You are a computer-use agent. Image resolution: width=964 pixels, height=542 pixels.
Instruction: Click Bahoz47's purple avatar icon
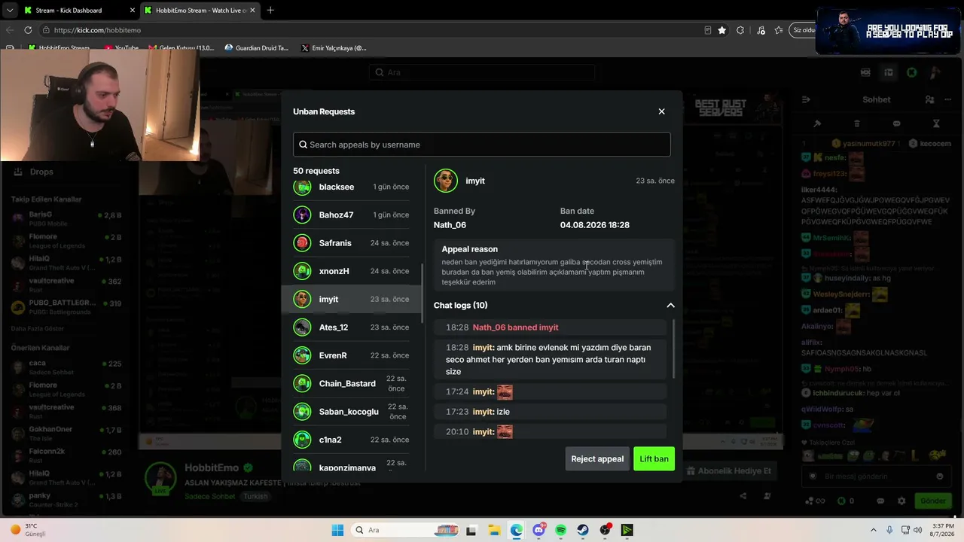point(302,215)
